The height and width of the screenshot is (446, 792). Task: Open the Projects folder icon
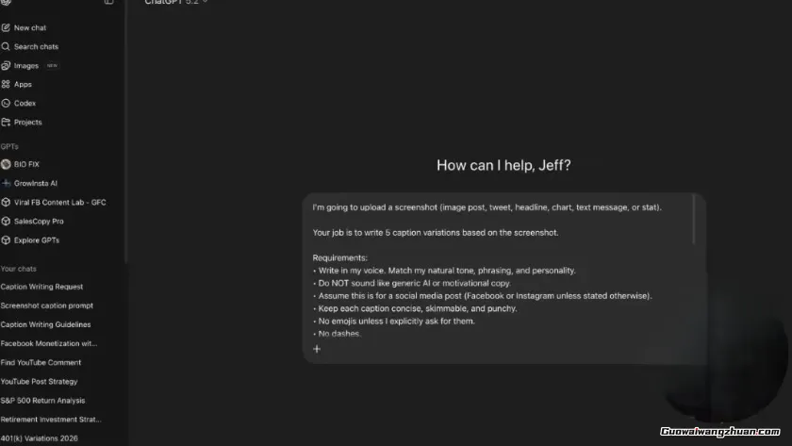[x=6, y=123]
